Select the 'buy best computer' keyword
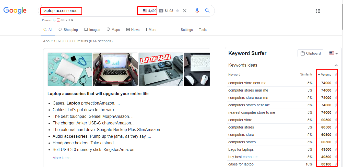 pos(243,157)
